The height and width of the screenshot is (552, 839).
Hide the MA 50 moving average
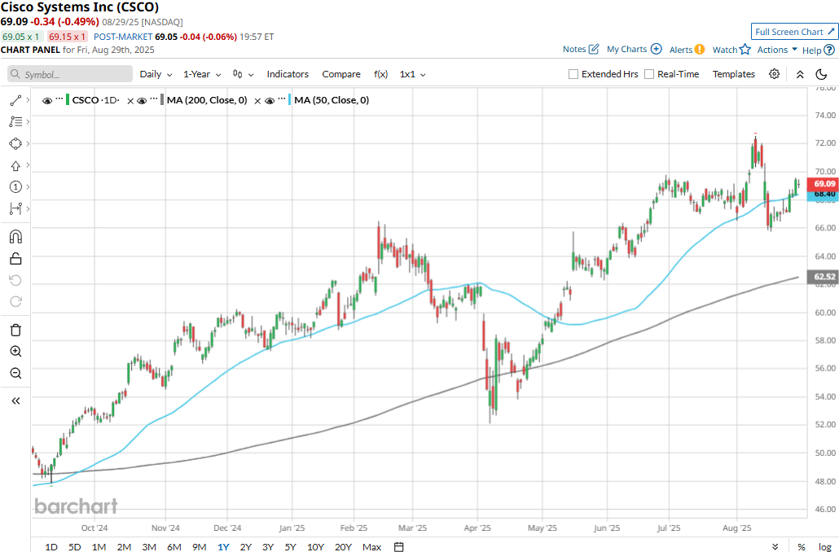pos(270,101)
